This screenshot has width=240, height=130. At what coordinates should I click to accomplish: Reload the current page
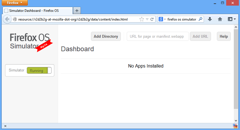click(152, 19)
